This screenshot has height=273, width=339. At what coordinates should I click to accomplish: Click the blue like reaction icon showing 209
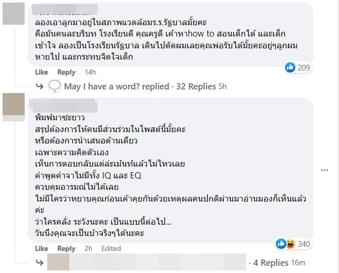290,67
